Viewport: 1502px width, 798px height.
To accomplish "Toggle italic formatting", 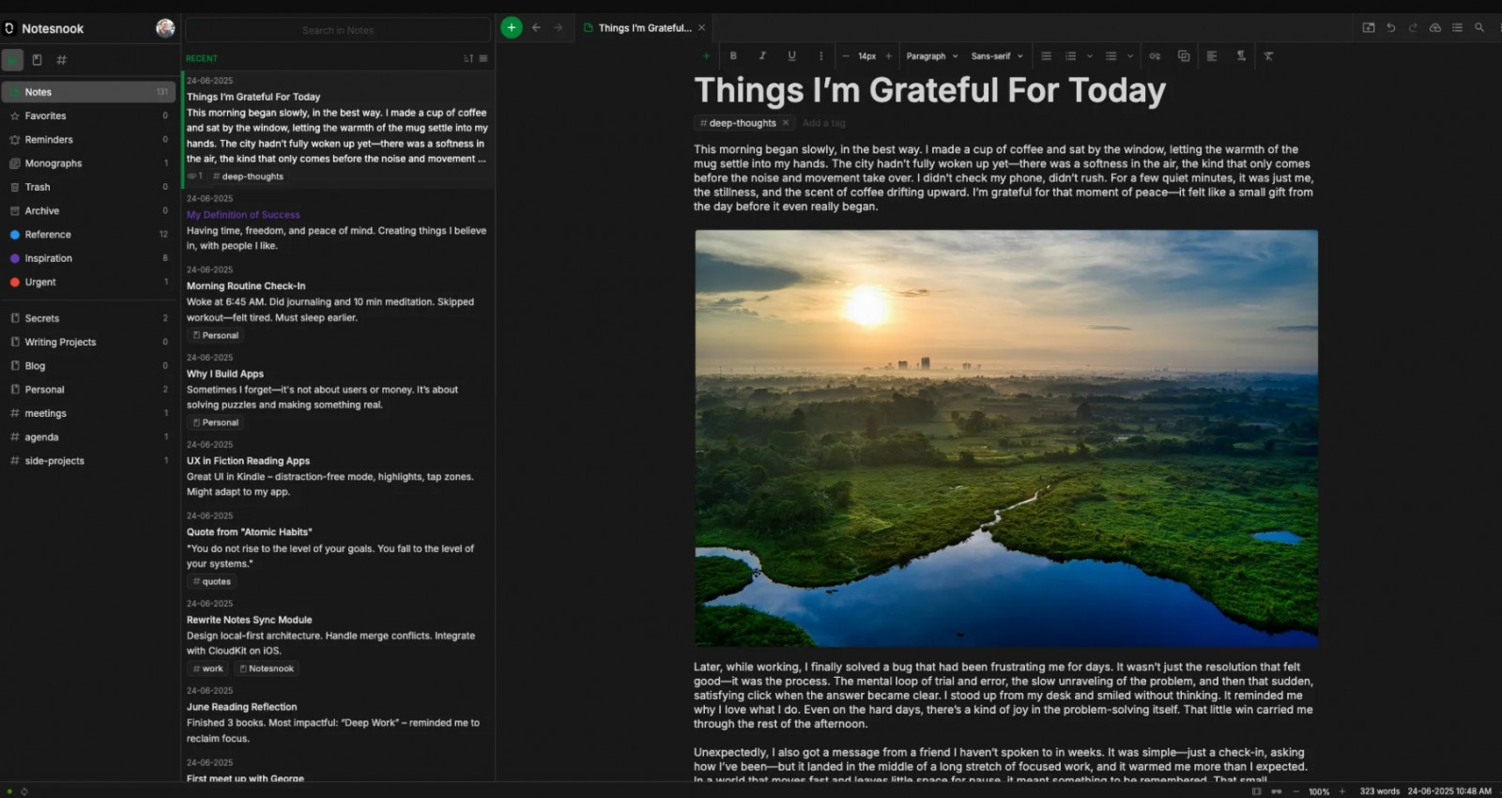I will point(762,56).
